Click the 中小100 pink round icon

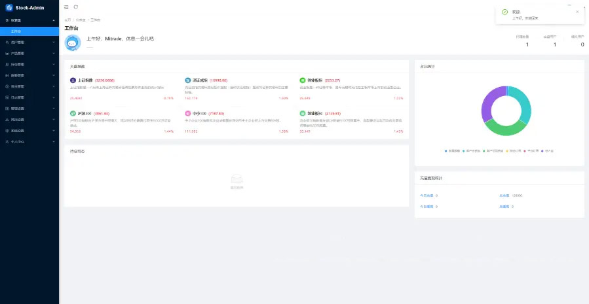(188, 113)
